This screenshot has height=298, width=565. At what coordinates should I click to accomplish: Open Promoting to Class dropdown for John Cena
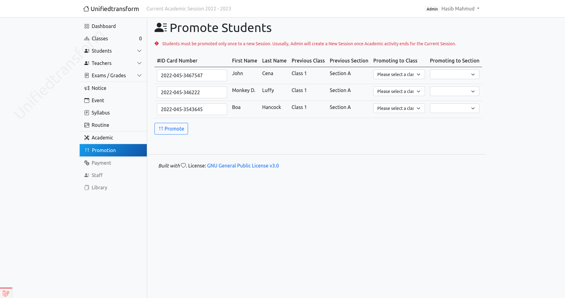click(399, 74)
